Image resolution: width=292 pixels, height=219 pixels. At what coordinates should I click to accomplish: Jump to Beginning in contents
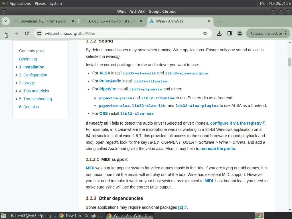[x=28, y=59]
